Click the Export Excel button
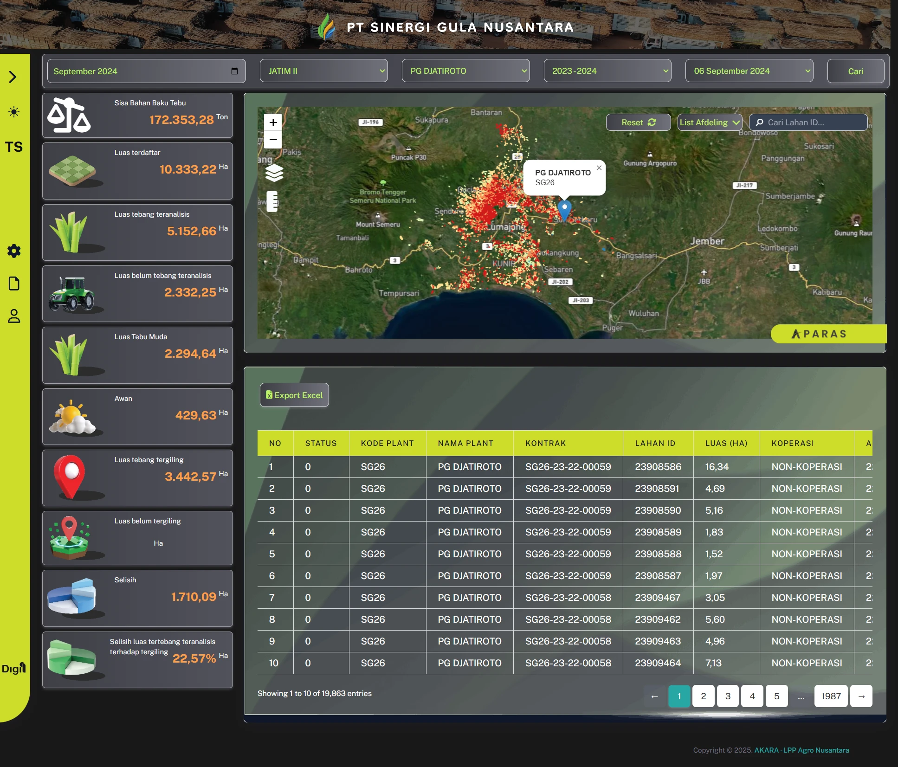Viewport: 898px width, 767px height. click(294, 395)
